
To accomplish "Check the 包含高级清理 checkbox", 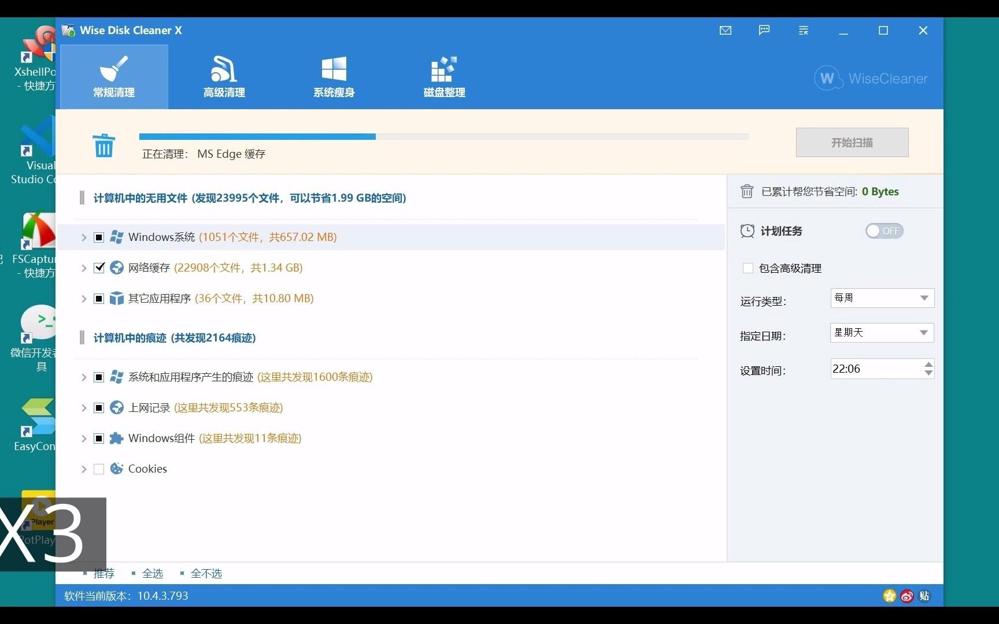I will [748, 268].
